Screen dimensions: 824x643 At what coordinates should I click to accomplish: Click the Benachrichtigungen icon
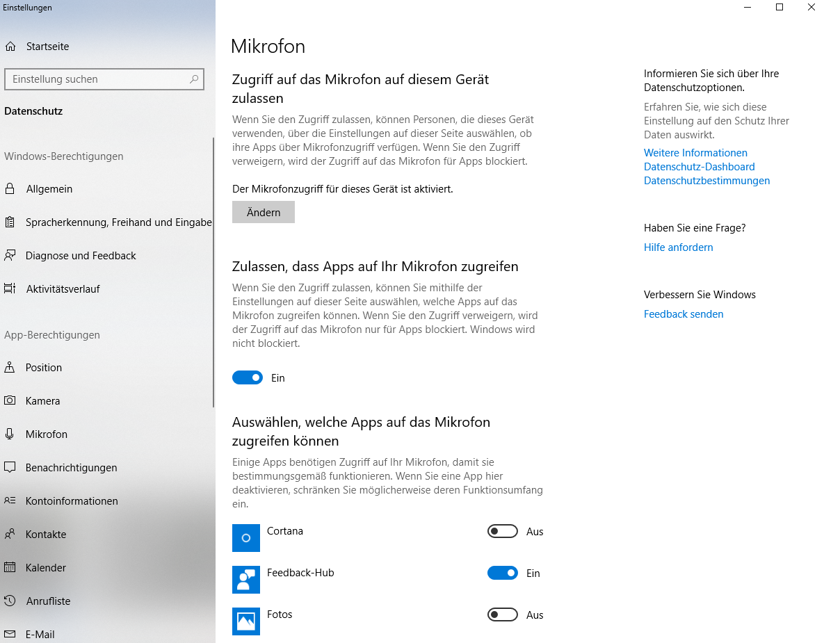pos(10,467)
